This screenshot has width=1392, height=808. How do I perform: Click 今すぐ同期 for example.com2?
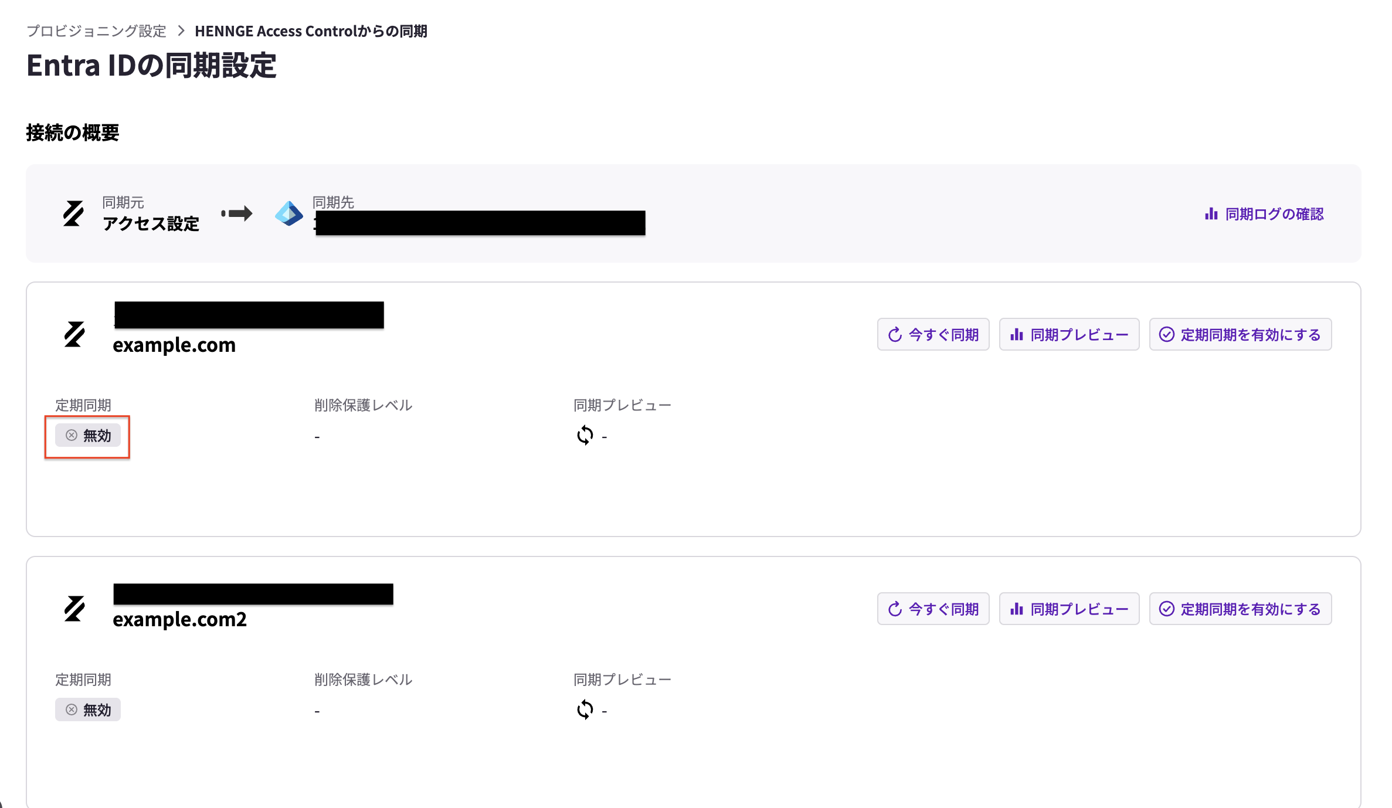point(933,609)
